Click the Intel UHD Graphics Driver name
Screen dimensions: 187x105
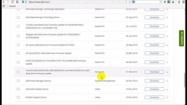[37, 89]
